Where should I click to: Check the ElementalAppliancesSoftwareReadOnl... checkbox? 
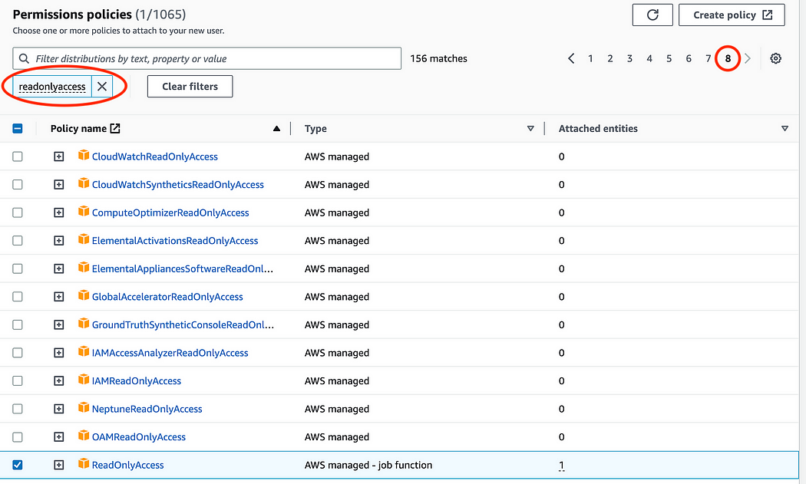tap(18, 268)
